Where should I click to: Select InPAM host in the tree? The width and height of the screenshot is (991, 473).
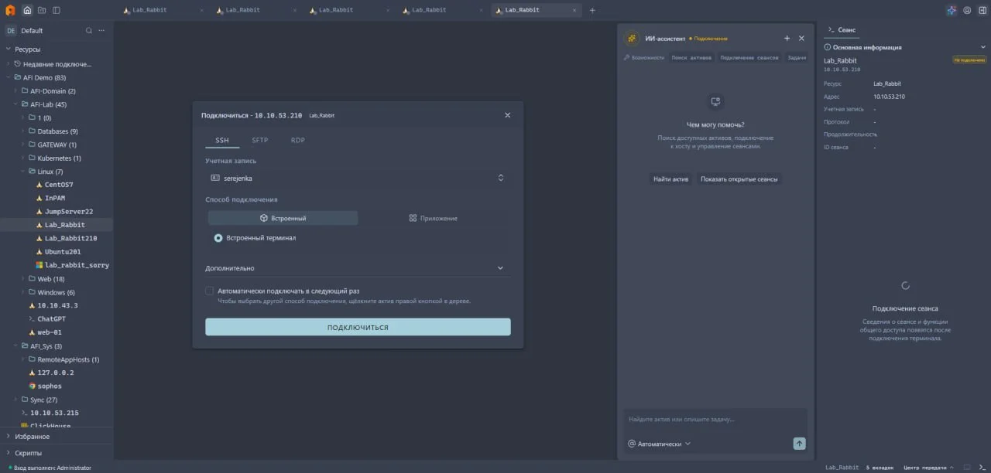tap(54, 198)
